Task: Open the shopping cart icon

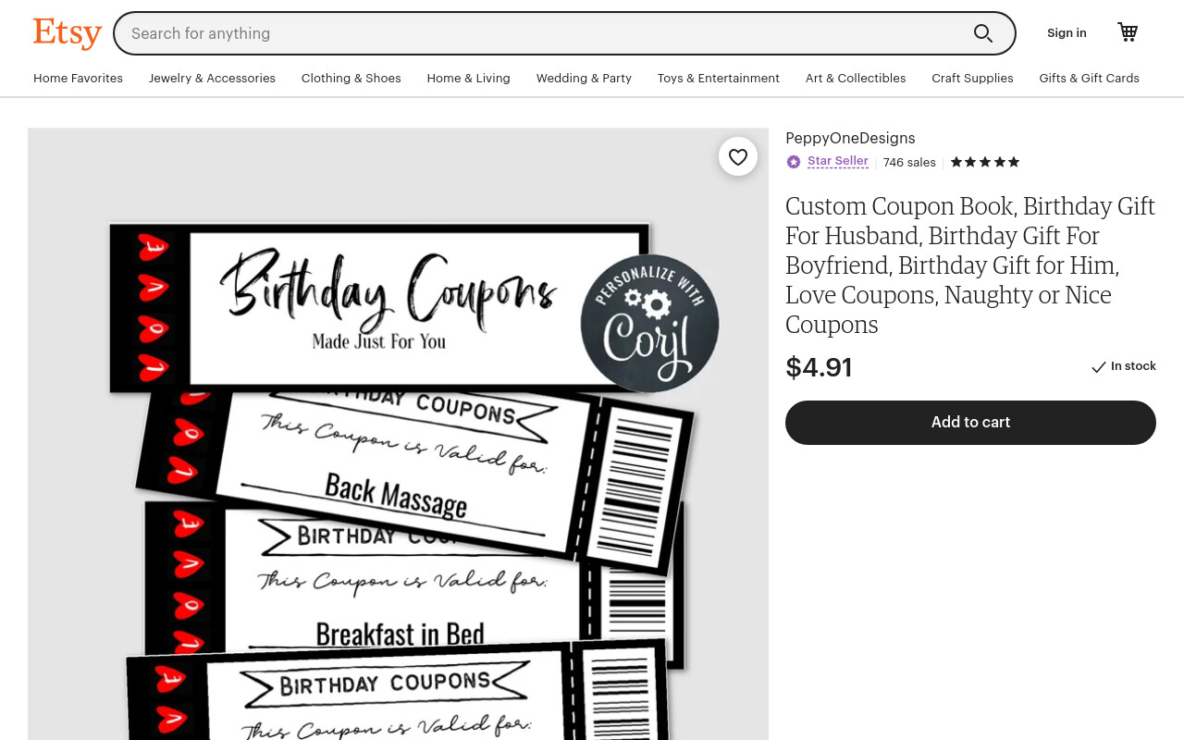Action: pos(1128,32)
